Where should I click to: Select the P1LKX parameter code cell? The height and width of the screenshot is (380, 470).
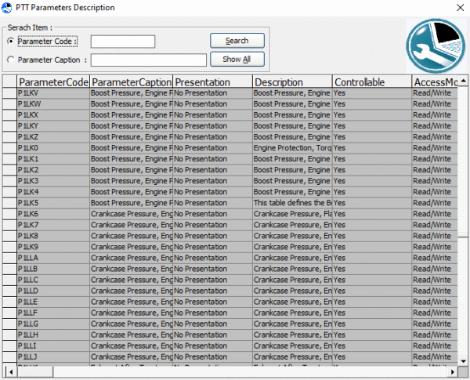click(x=53, y=115)
